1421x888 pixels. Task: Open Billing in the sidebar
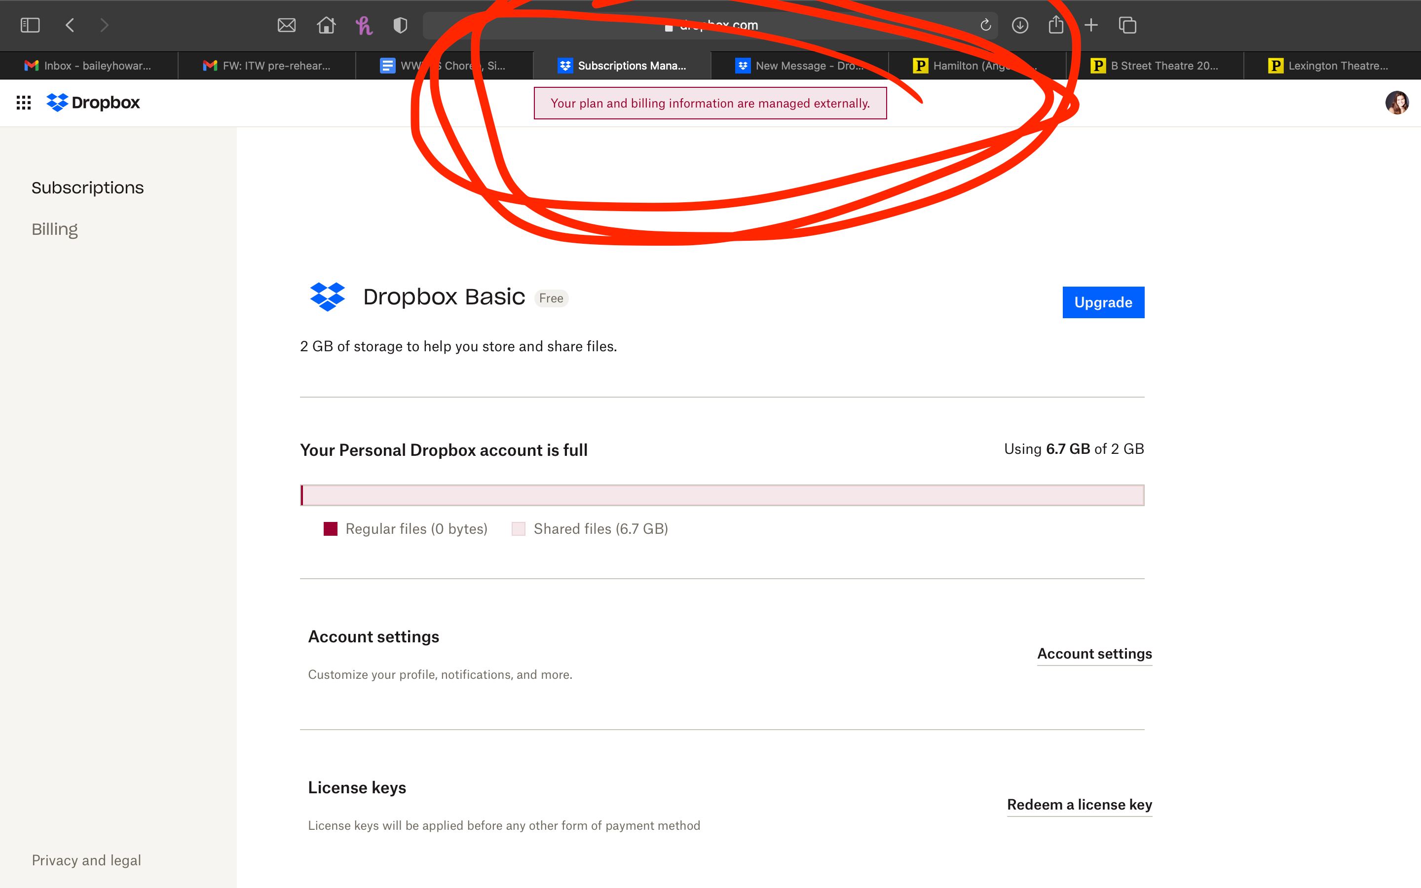click(x=55, y=229)
